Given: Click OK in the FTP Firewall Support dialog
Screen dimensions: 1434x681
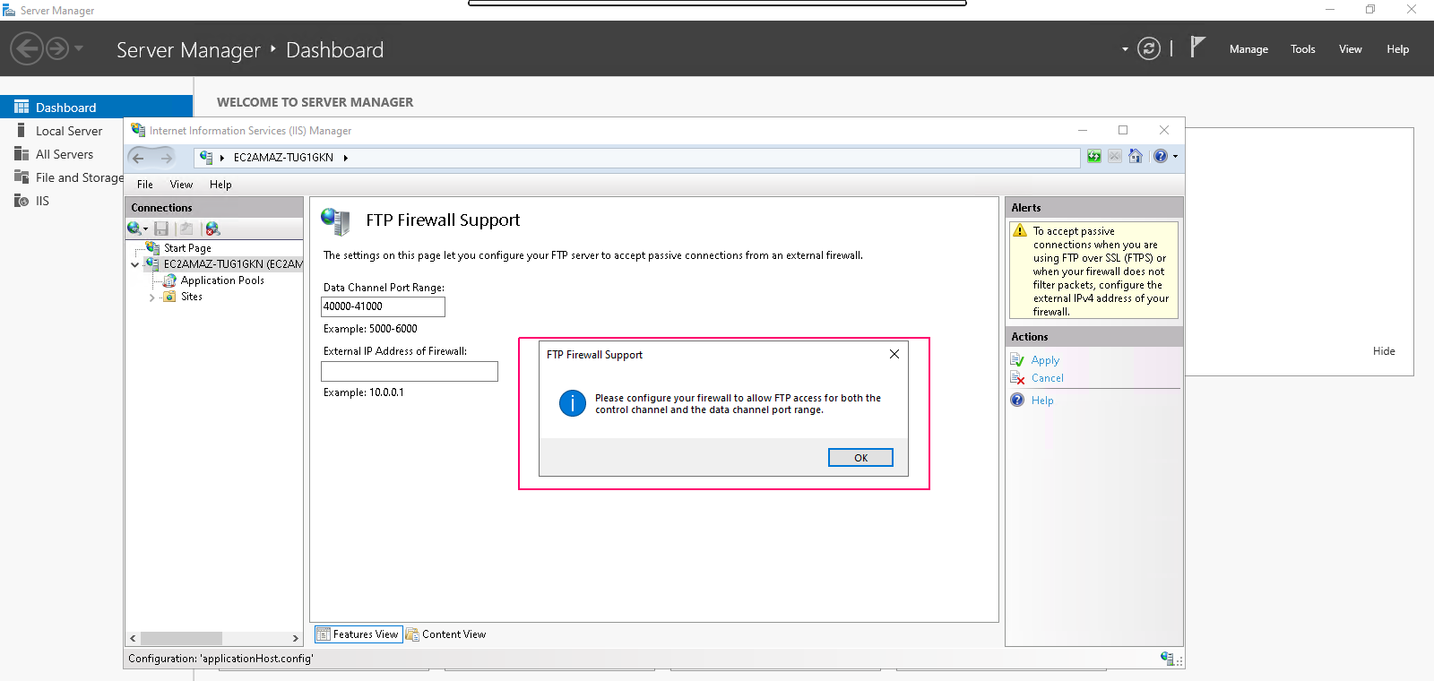Looking at the screenshot, I should pos(860,458).
